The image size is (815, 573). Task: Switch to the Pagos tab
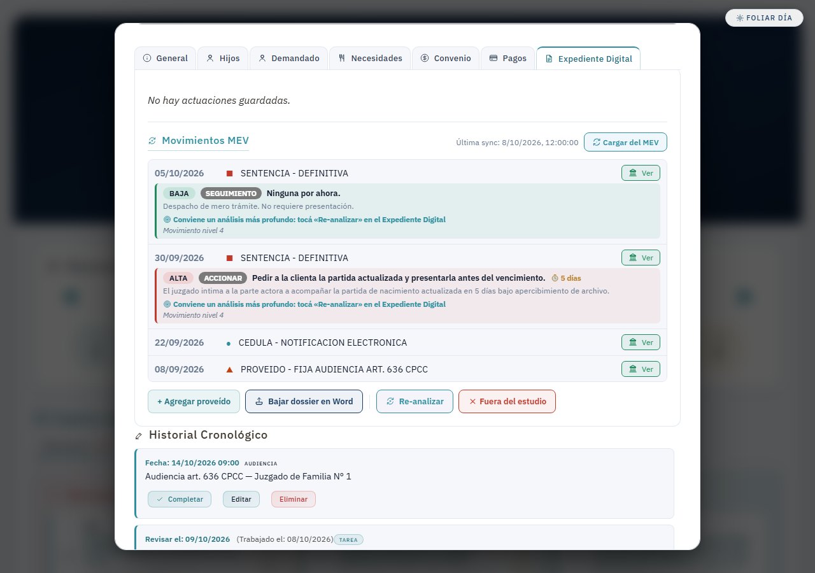pos(507,58)
